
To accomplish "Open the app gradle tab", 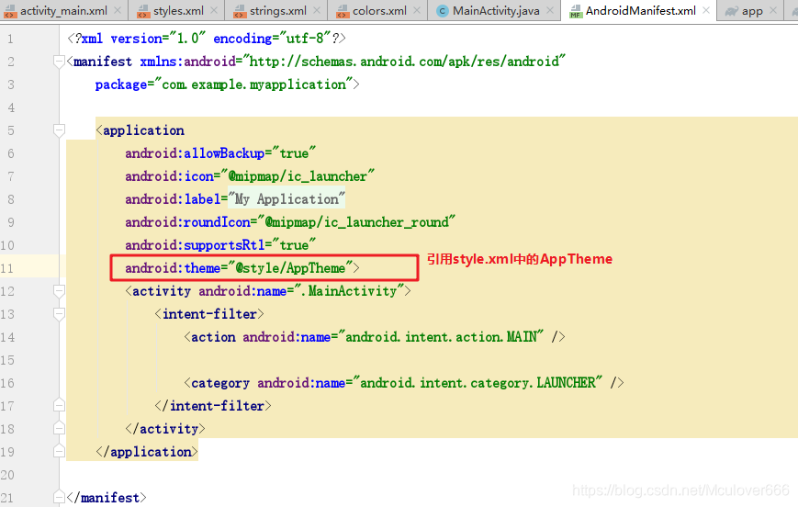I will [x=752, y=11].
